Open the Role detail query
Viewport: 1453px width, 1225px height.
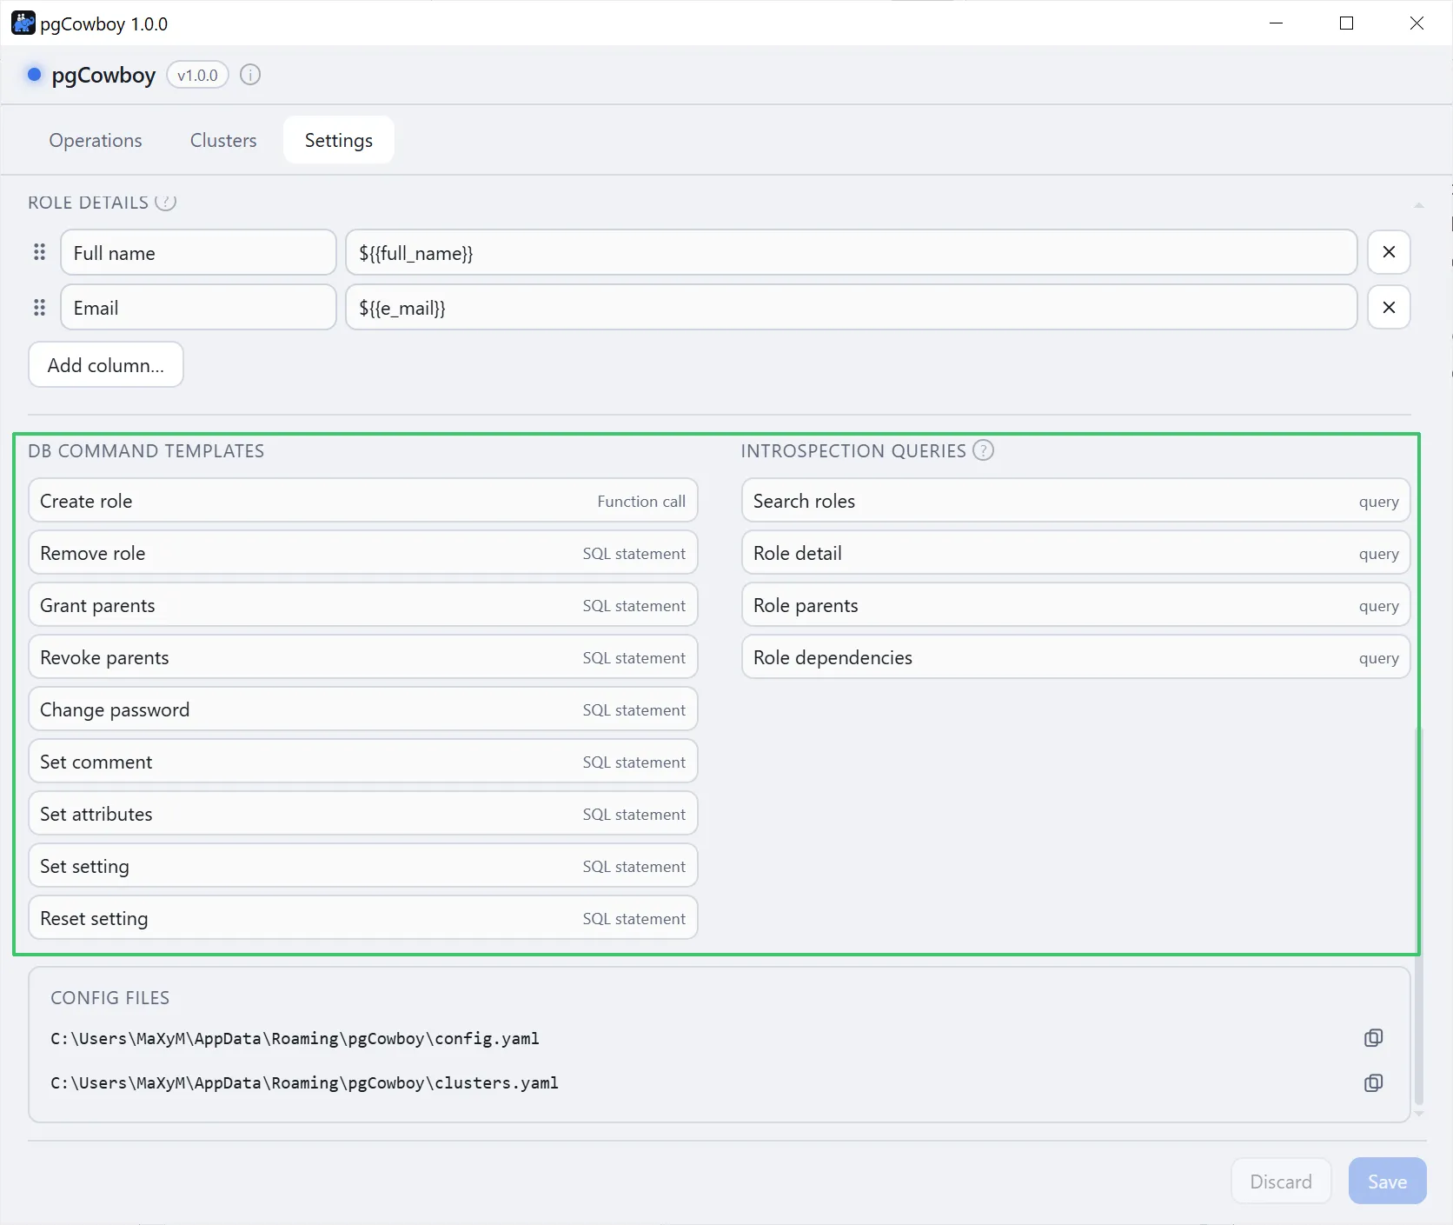click(1076, 553)
